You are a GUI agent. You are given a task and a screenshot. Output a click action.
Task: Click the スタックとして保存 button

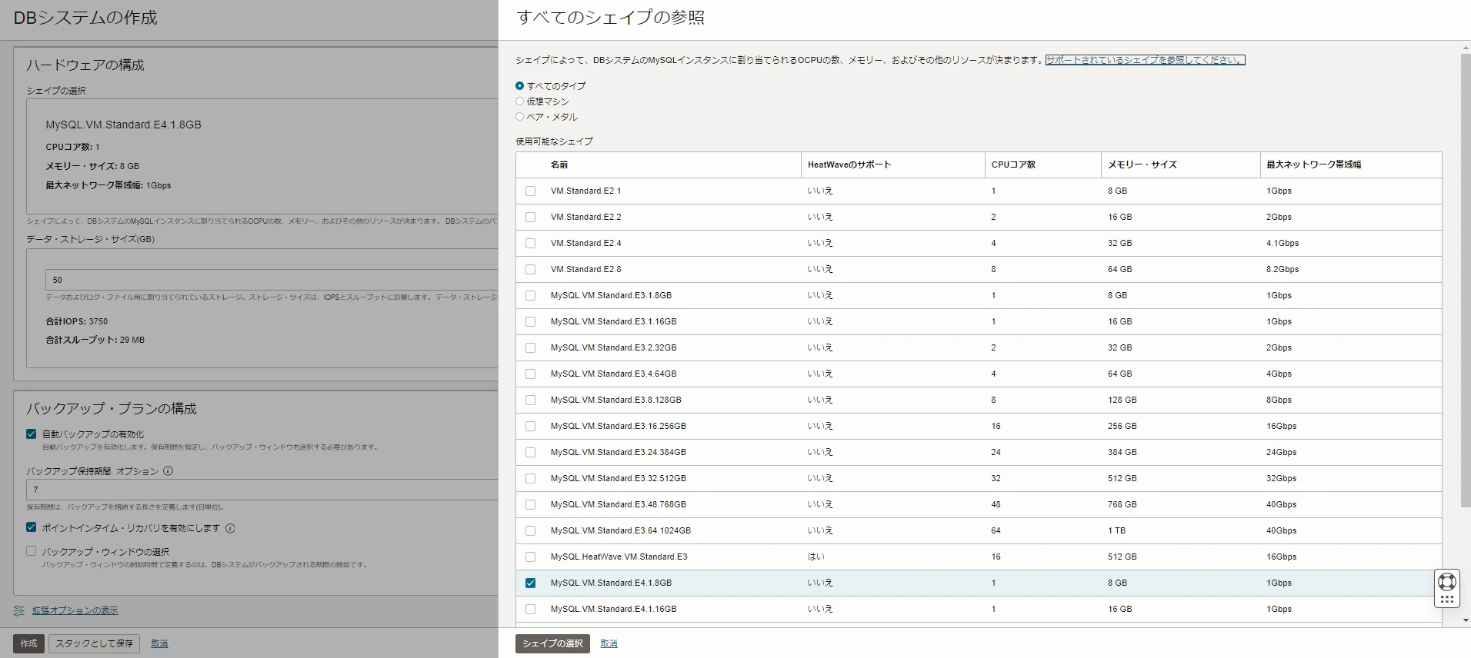94,643
